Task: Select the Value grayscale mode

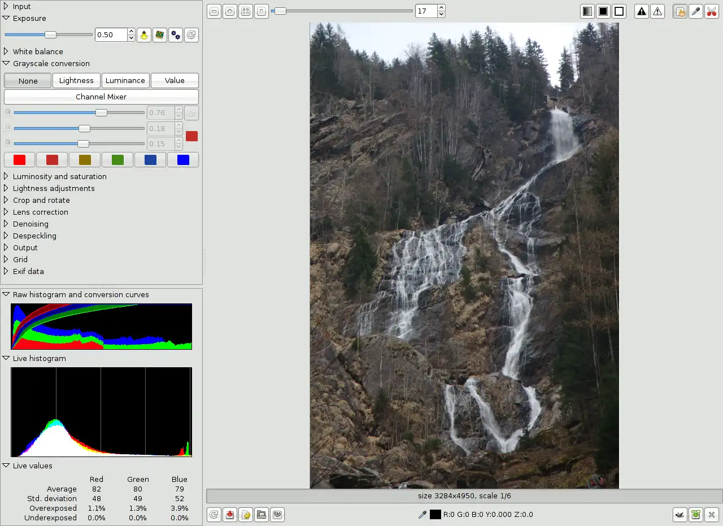Action: (x=175, y=81)
